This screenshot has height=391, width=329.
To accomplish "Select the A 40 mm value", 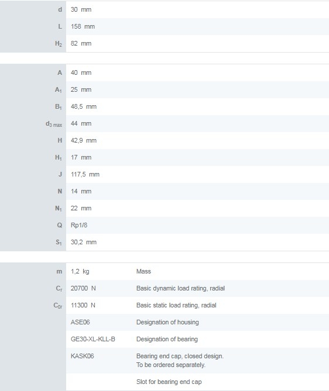I will tap(81, 72).
